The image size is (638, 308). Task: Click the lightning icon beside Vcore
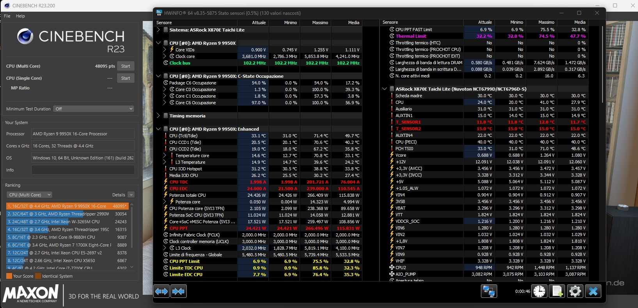click(x=392, y=155)
